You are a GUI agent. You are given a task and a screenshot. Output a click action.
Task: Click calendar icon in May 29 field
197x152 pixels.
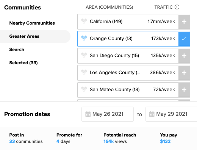pyautogui.click(x=152, y=114)
